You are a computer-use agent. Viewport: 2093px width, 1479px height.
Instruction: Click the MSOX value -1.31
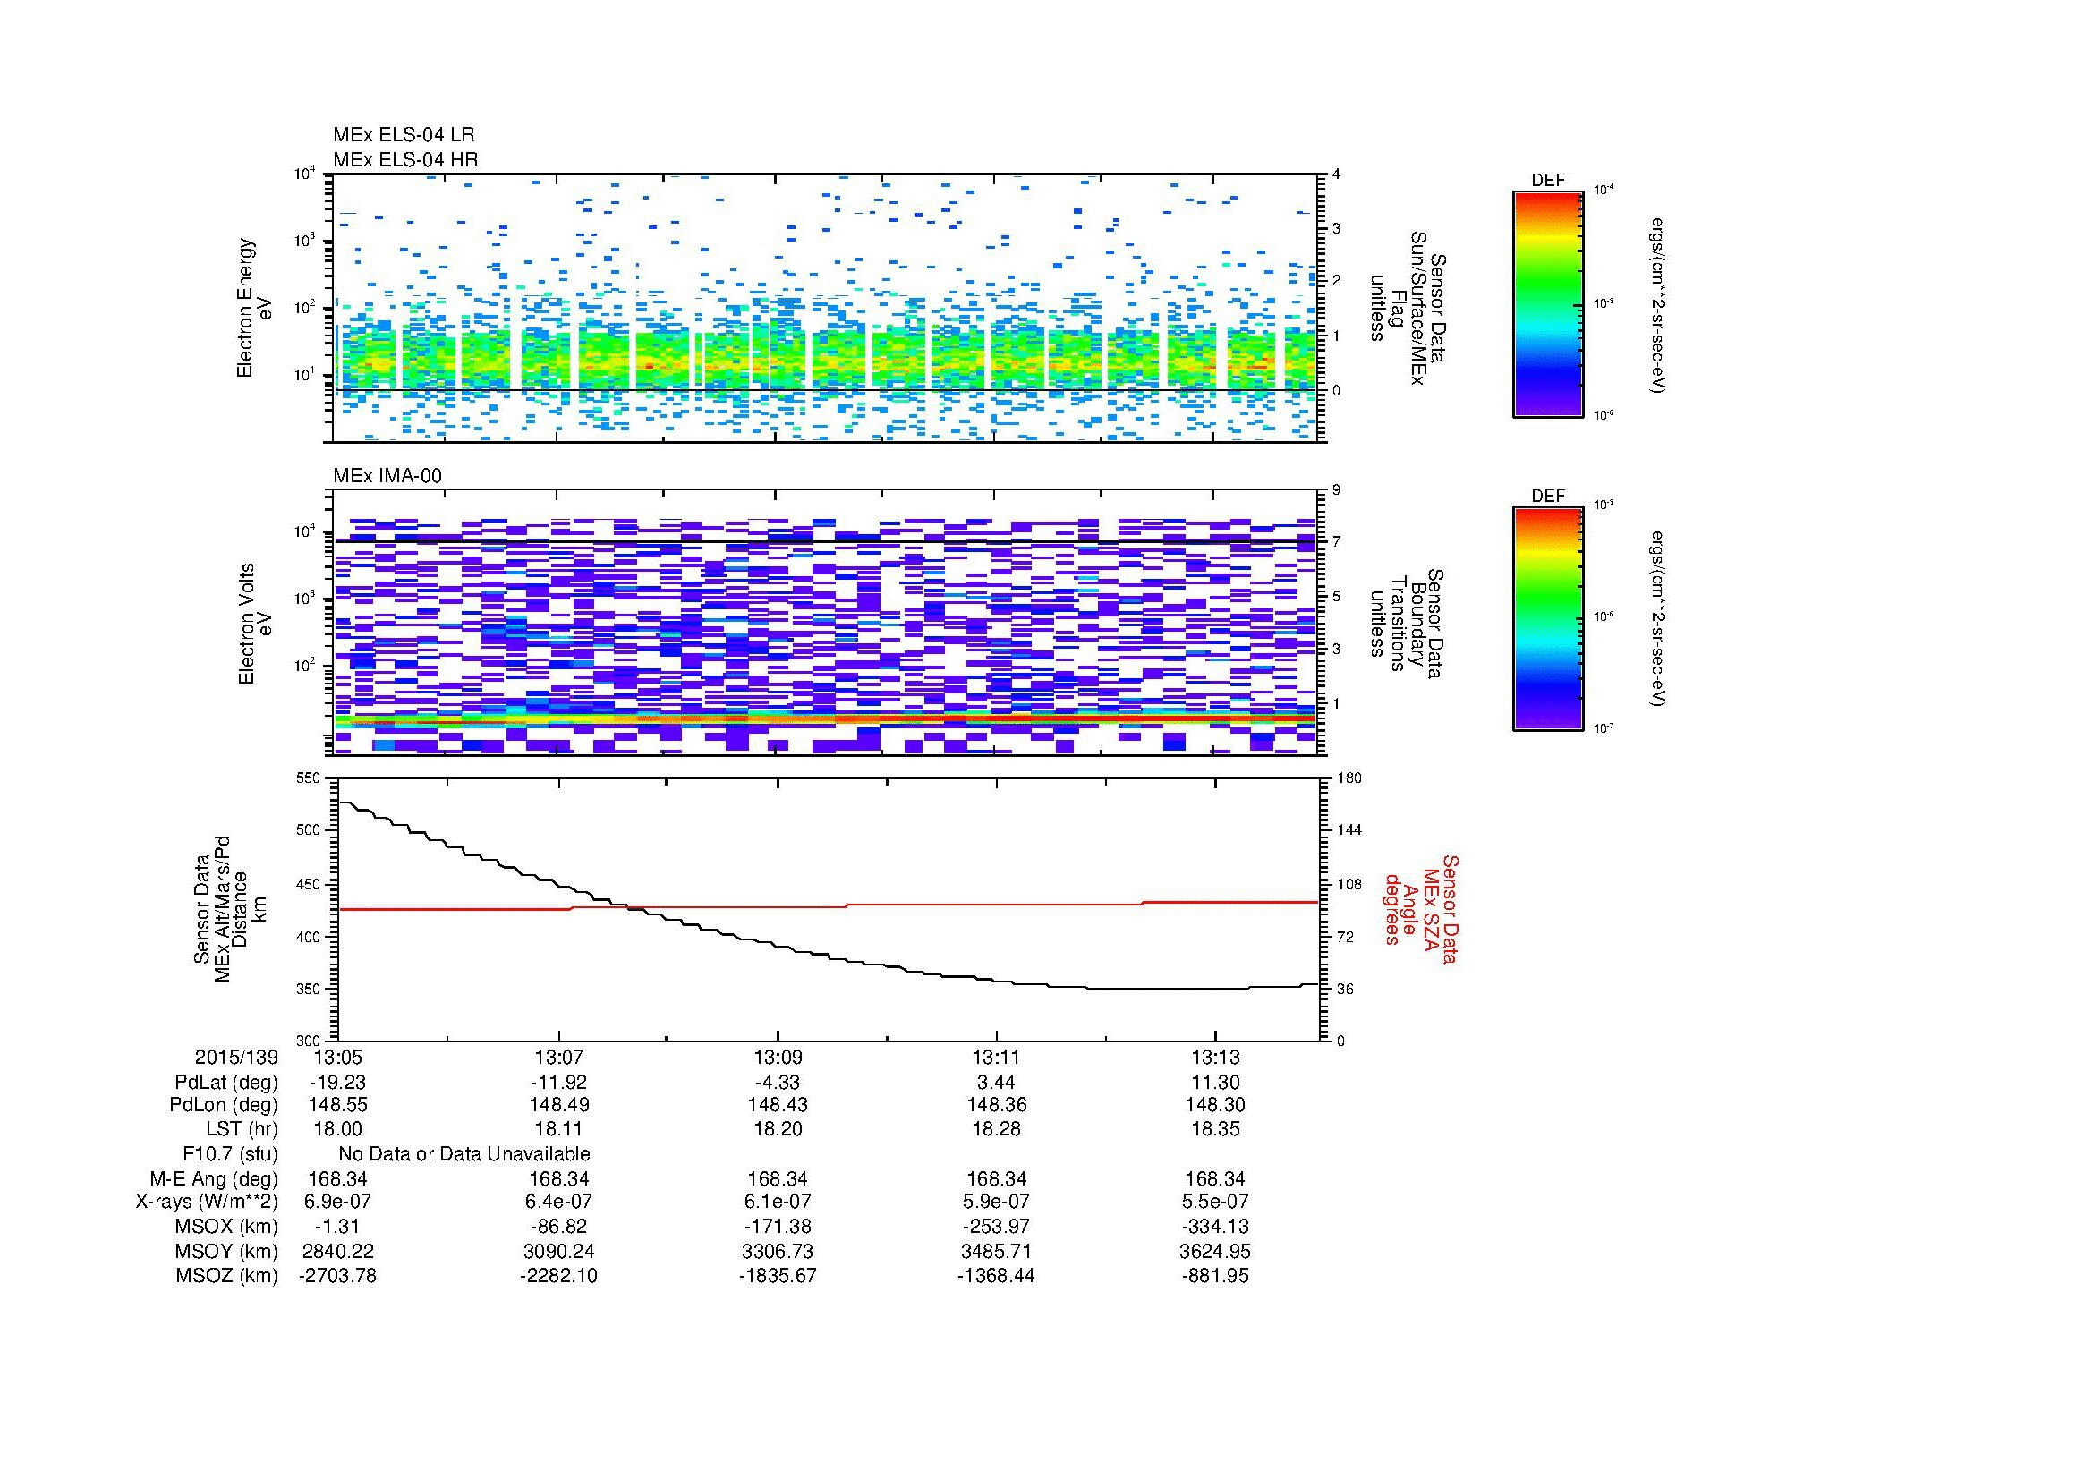pyautogui.click(x=337, y=1227)
